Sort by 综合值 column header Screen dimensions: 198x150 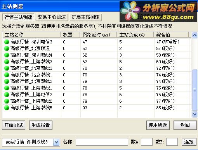(171, 35)
